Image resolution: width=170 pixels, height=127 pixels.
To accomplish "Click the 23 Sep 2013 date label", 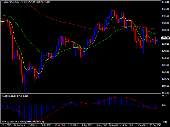I will (156, 125).
